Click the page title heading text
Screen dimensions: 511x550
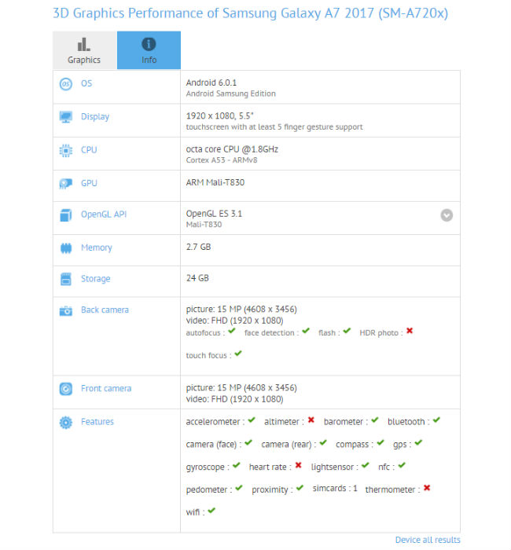click(x=251, y=13)
